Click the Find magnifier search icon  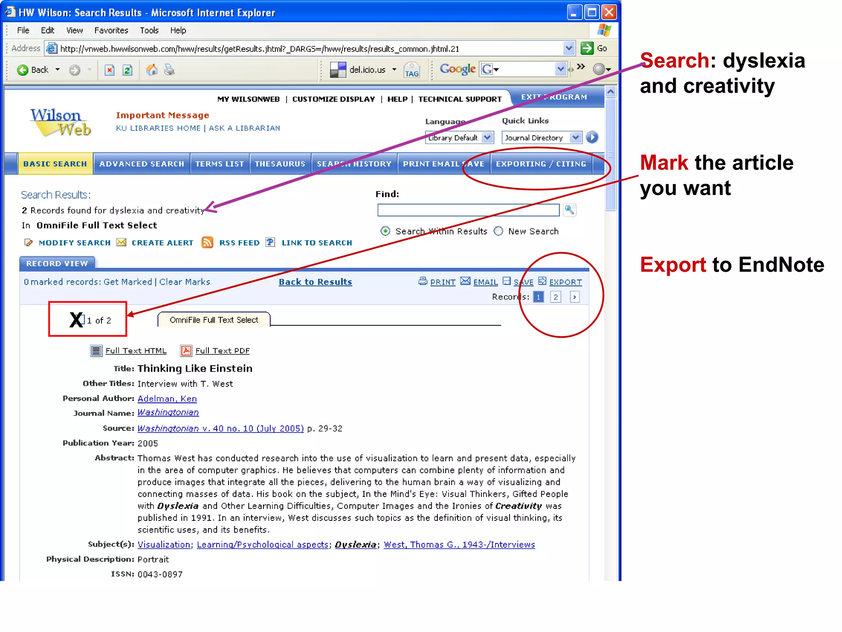point(569,210)
